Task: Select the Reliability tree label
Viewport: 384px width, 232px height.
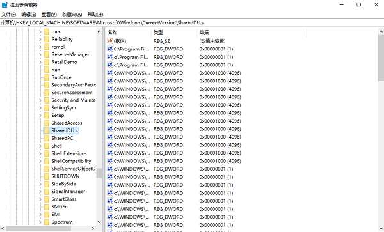Action: 62,39
